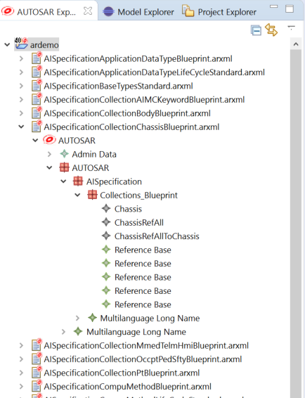Expand the Admin Data node
Viewport: 305px width, 398px height.
(x=49, y=154)
